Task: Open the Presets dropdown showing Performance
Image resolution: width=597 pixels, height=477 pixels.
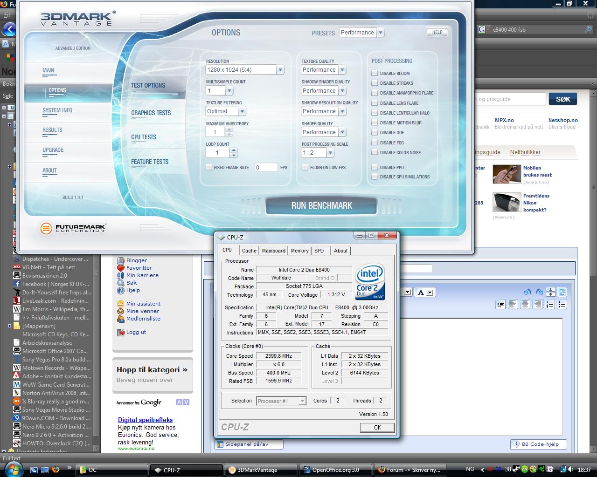Action: click(361, 33)
